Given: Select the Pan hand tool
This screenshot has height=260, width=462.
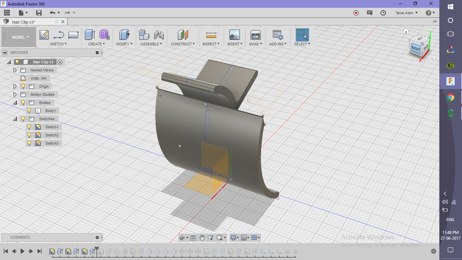Looking at the screenshot, I should click(202, 238).
